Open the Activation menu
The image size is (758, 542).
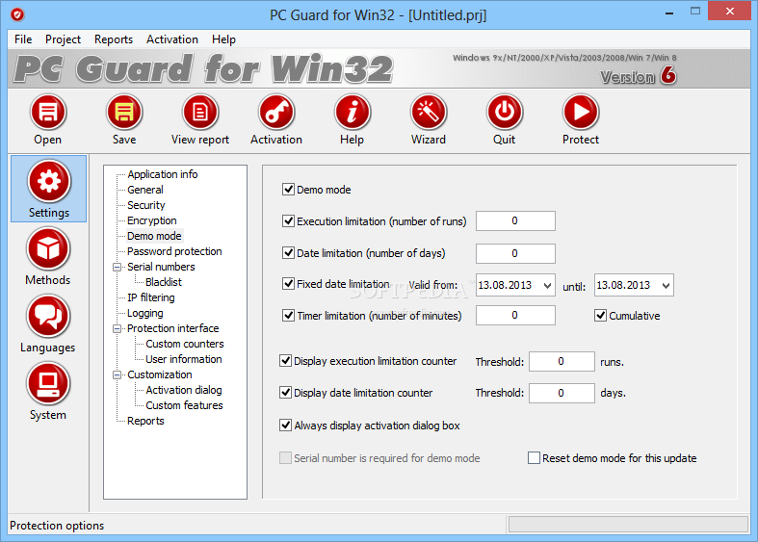(172, 39)
